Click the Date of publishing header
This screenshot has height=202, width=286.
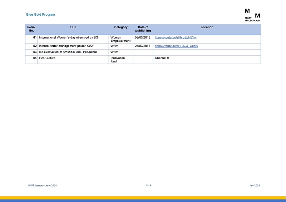[x=143, y=29]
